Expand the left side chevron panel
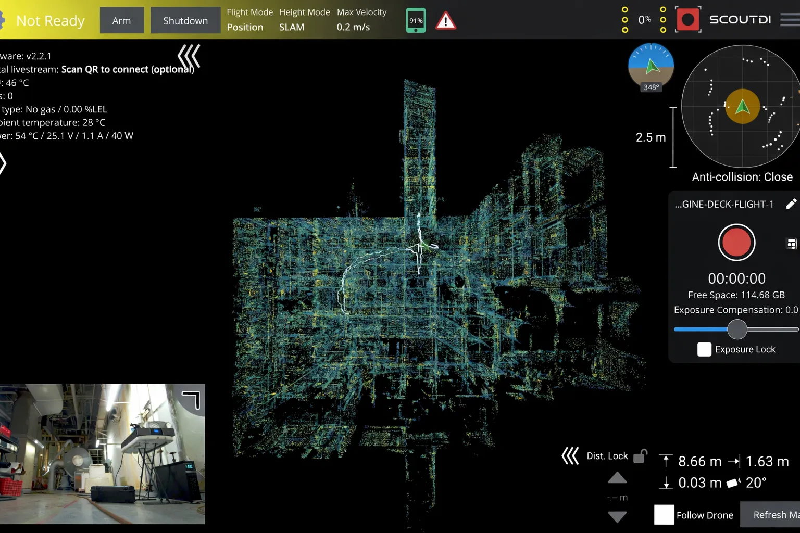 tap(3, 163)
